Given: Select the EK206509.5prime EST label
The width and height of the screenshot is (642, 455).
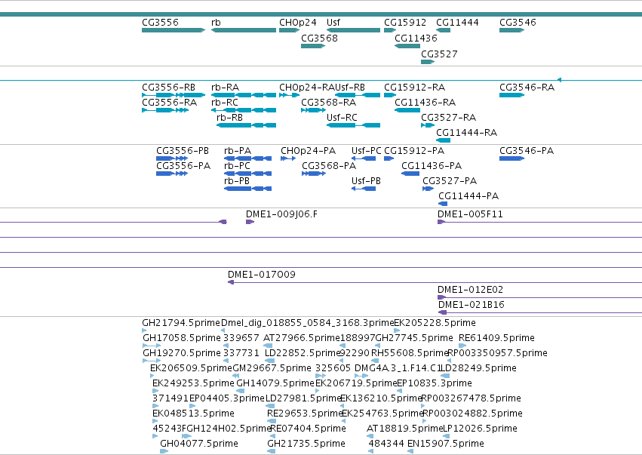Looking at the screenshot, I should 191,368.
